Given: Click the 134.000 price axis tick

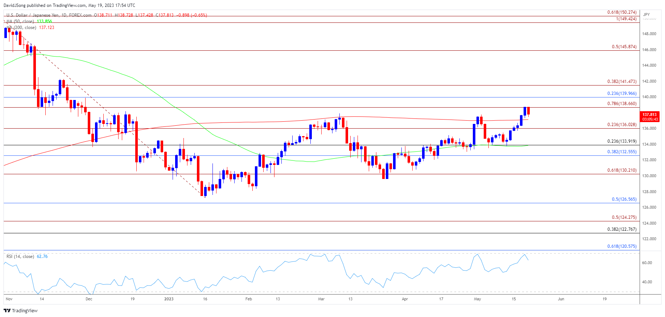Looking at the screenshot, I should pos(649,144).
